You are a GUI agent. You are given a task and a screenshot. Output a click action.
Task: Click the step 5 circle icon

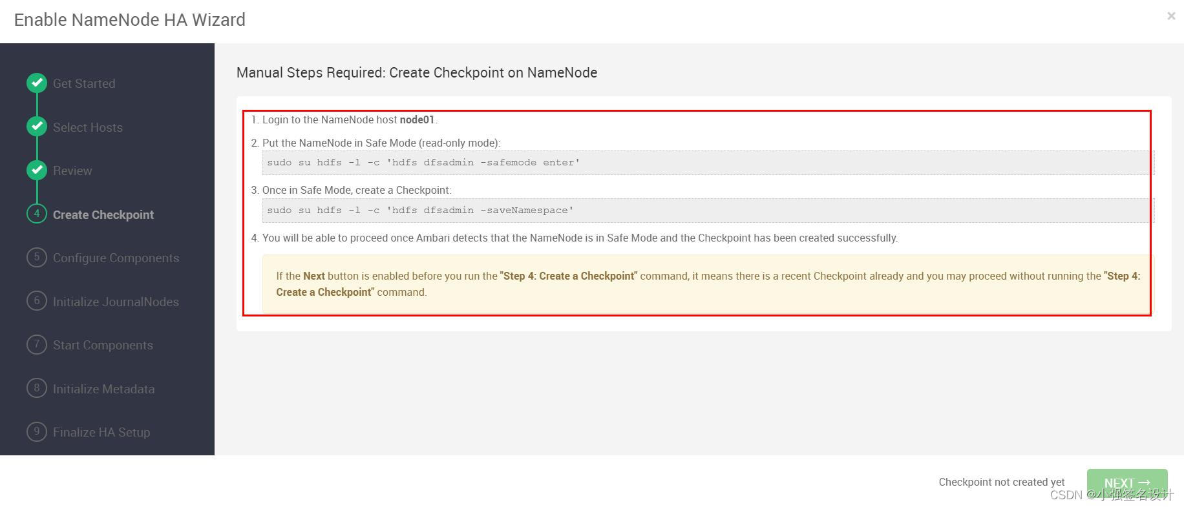tap(37, 257)
